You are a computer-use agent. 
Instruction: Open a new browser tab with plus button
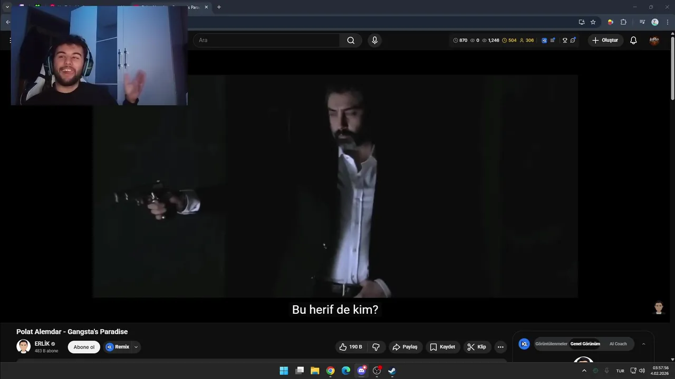pyautogui.click(x=219, y=7)
